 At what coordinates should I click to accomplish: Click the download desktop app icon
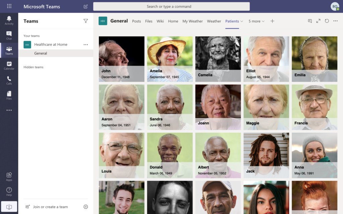pos(9,207)
